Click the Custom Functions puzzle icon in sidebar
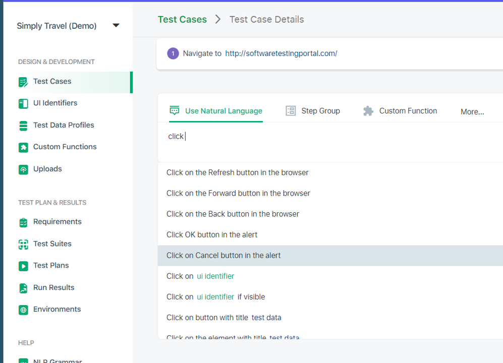503x363 pixels. (23, 148)
